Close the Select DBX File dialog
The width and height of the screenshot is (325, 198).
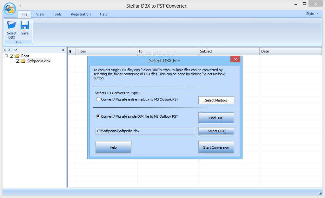[235, 59]
